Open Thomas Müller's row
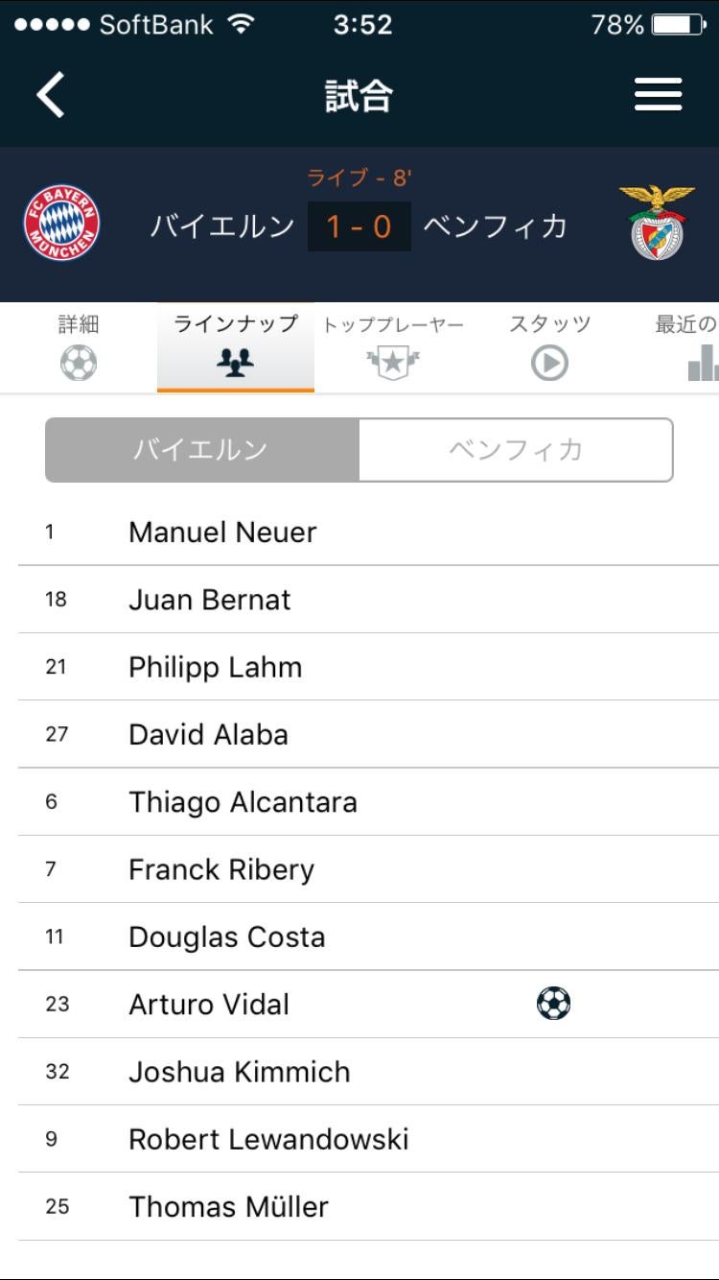719x1280 pixels. pos(228,1206)
